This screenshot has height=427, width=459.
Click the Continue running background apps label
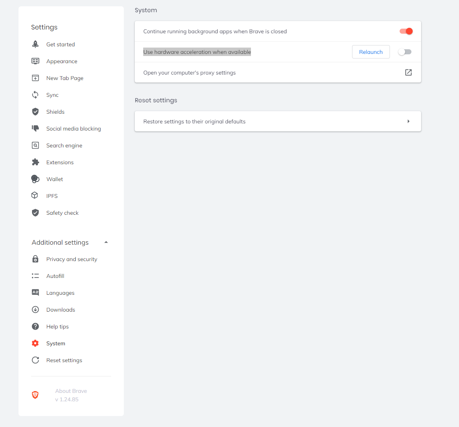[215, 31]
